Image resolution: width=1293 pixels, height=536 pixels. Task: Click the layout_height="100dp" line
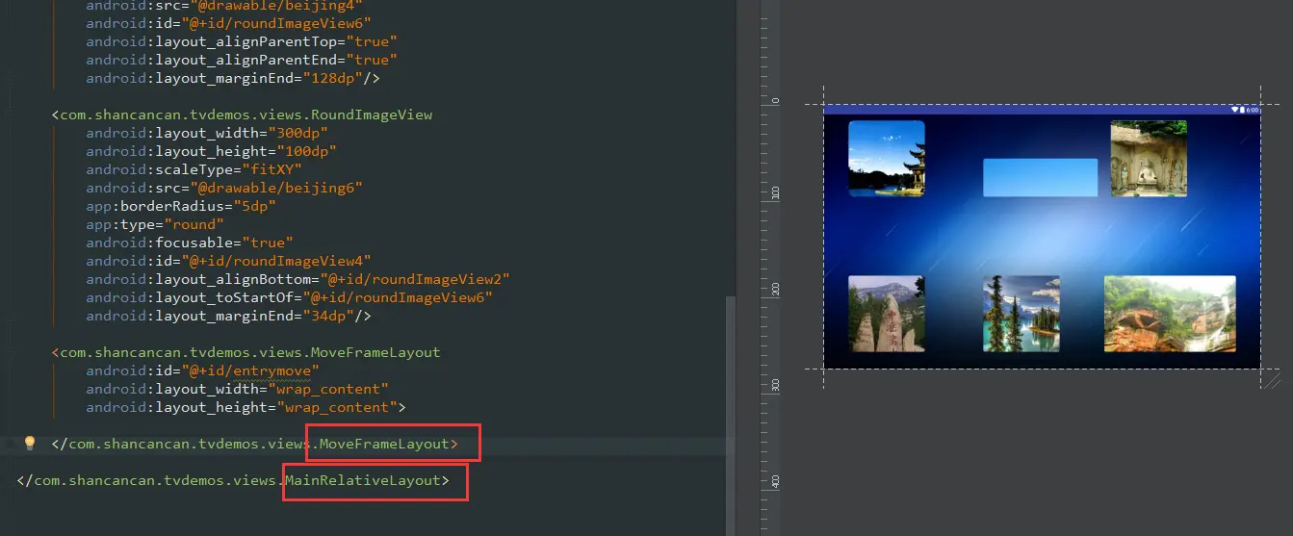click(211, 151)
